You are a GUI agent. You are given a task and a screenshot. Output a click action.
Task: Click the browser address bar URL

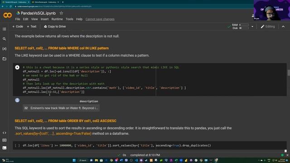(54, 6)
